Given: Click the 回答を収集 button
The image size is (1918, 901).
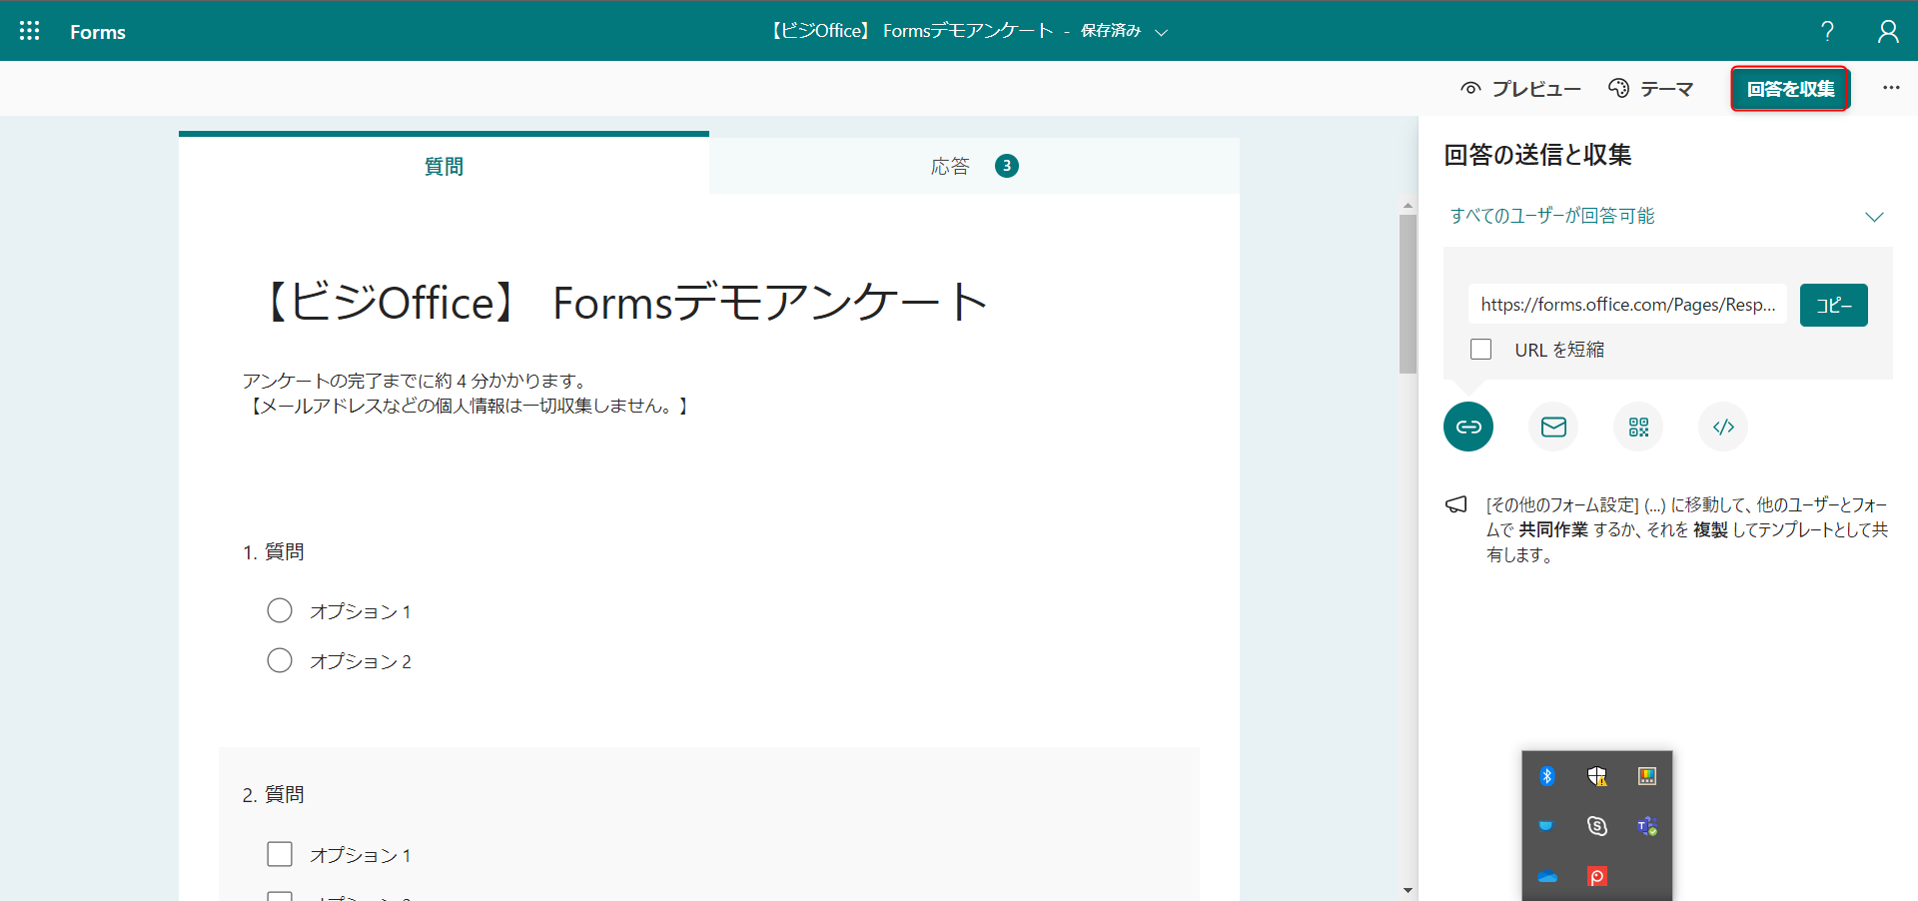Looking at the screenshot, I should pos(1790,89).
